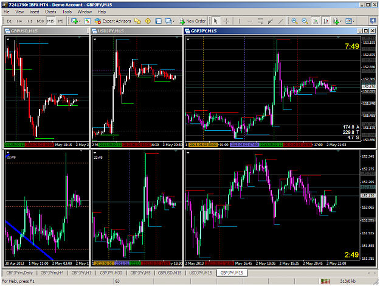380x286 pixels.
Task: Switch to the GBPJPY,M30 tab
Action: click(x=111, y=273)
